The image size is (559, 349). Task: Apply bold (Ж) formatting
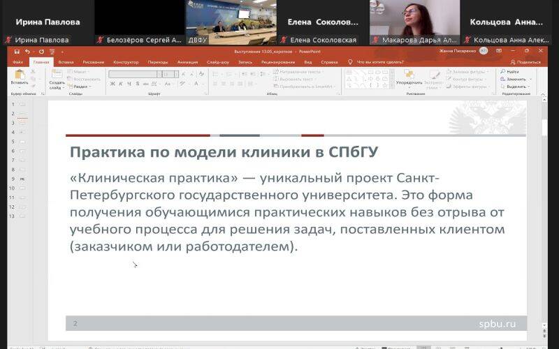112,84
